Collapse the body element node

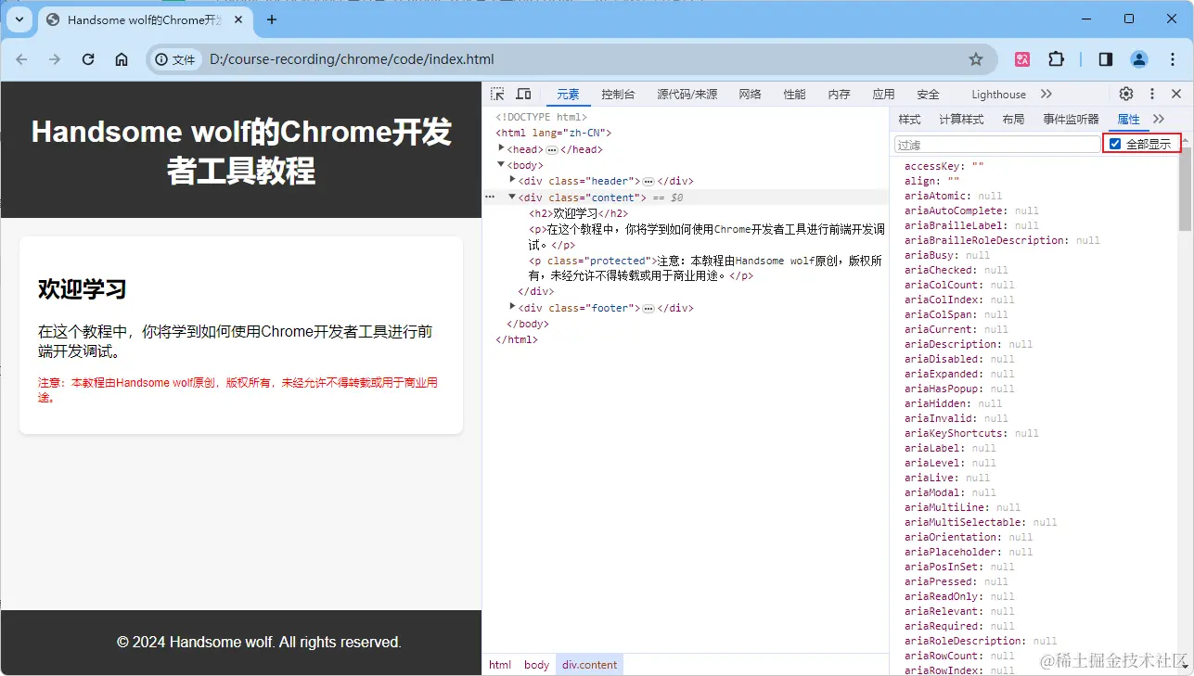pyautogui.click(x=501, y=164)
